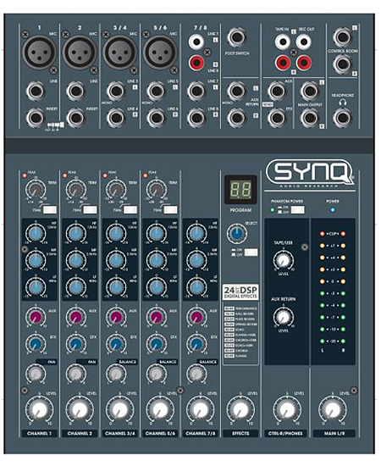Click the CONTROL ROOM right jack
This screenshot has width=381, height=466.
coord(342,64)
